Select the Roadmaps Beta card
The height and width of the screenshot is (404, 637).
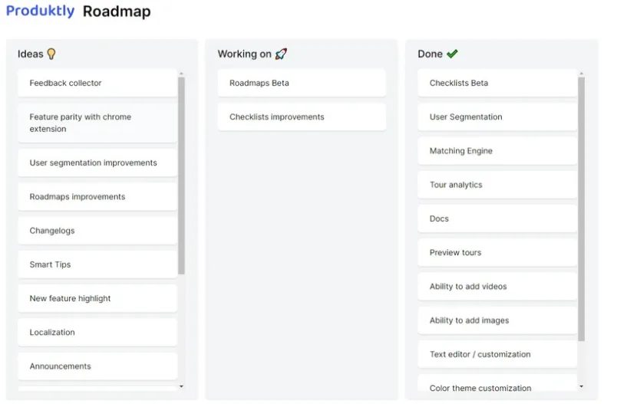[x=302, y=83]
